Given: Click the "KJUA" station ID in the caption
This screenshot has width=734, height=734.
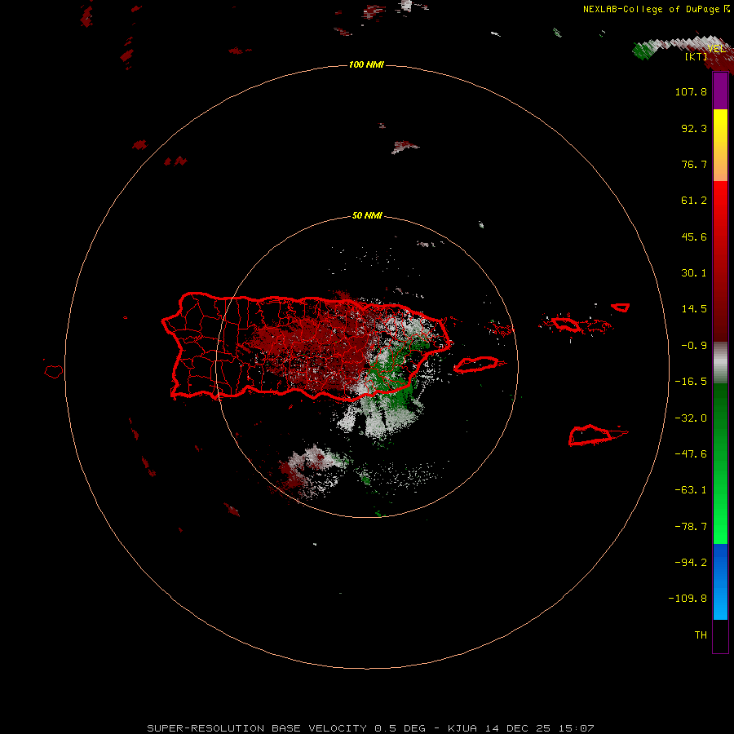Looking at the screenshot, I should [463, 728].
